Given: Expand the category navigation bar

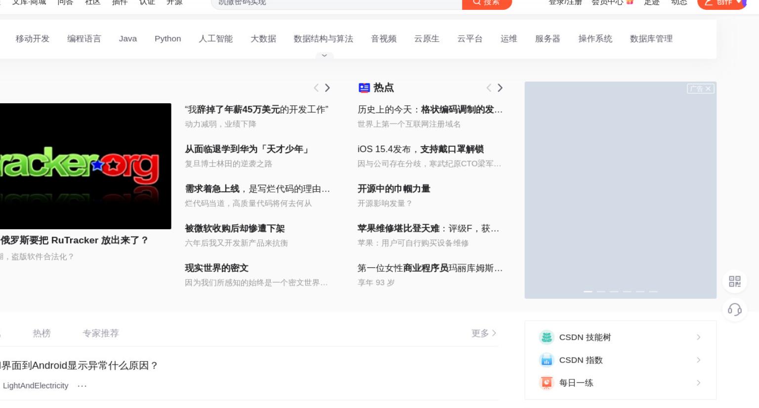Looking at the screenshot, I should click(x=324, y=55).
